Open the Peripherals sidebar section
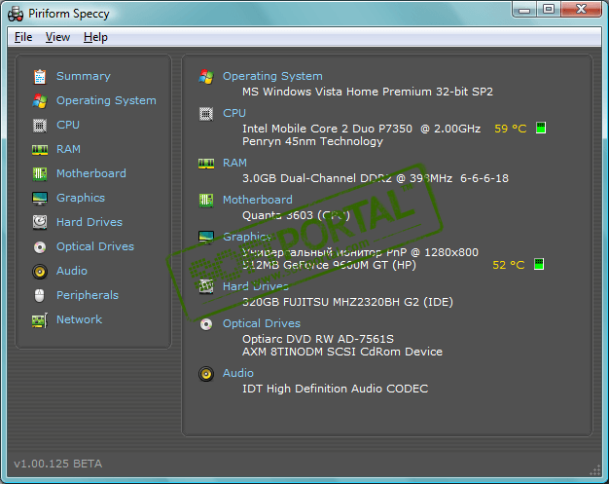 tap(88, 295)
